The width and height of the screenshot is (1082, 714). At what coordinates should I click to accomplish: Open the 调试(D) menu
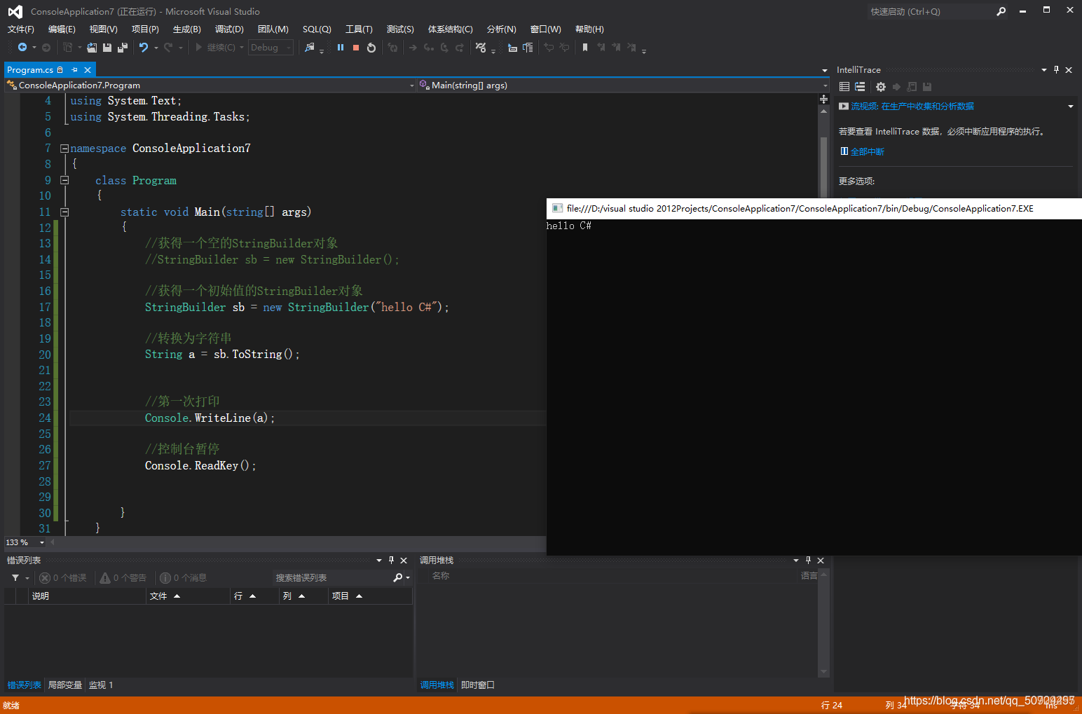[229, 29]
